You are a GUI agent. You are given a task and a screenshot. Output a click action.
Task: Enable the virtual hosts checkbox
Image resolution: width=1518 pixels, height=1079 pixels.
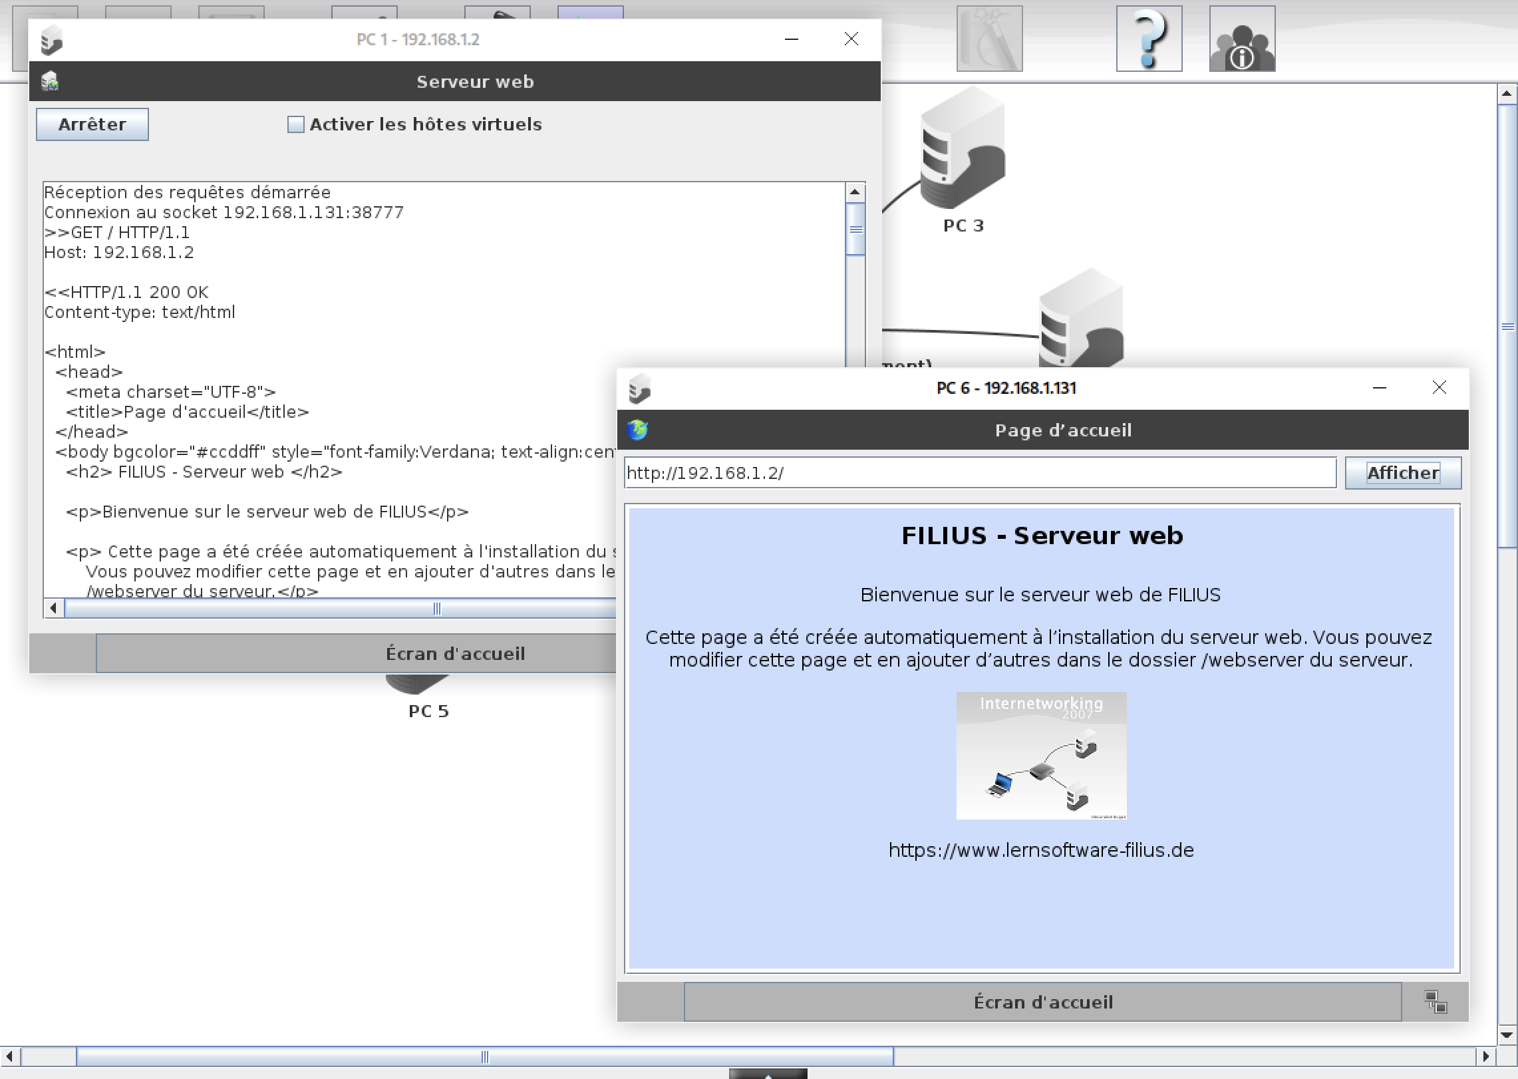295,124
